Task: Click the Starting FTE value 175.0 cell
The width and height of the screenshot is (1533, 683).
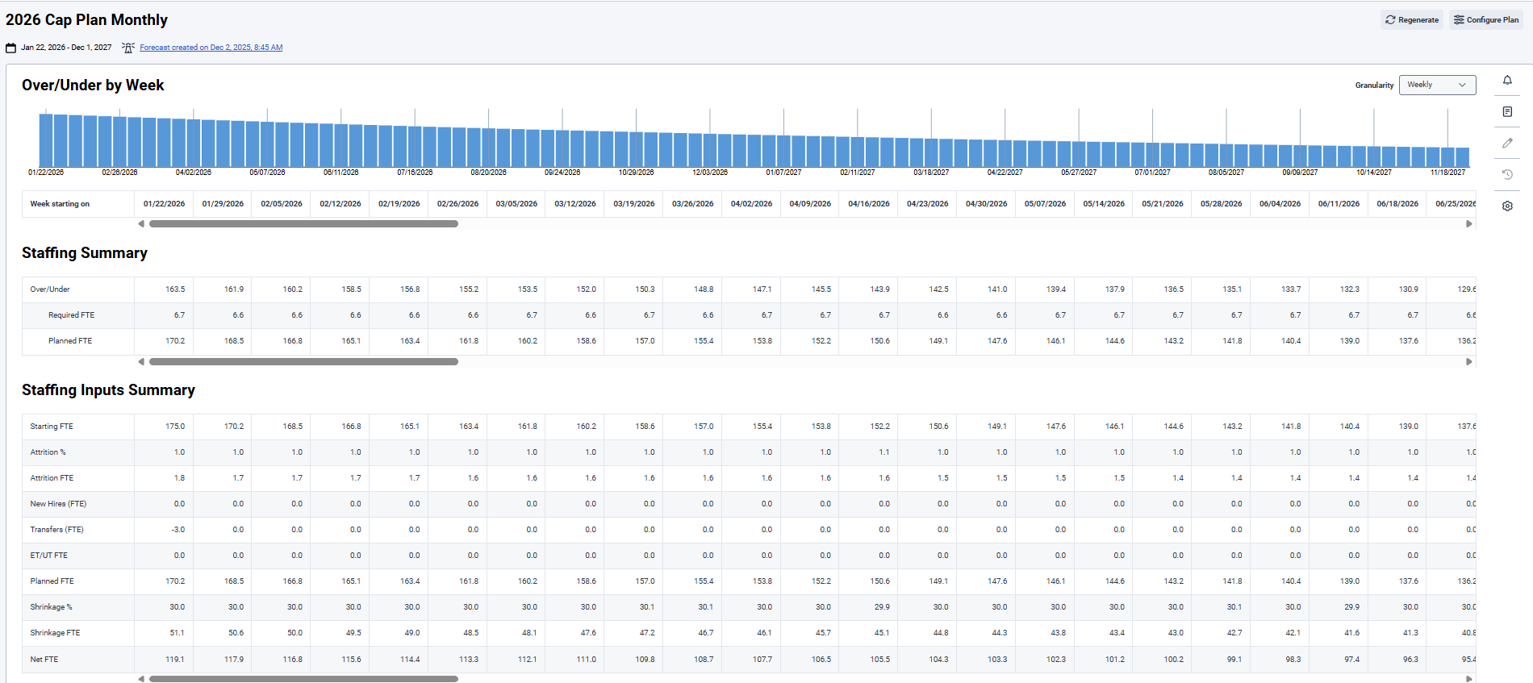Action: coord(175,427)
